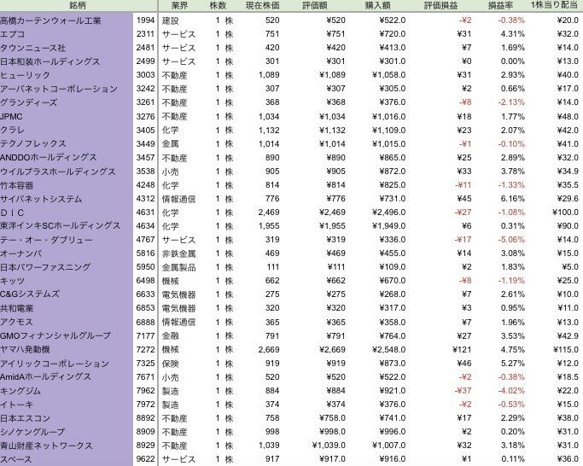583x466 pixels.
Task: Click stock code 3003
Action: pyautogui.click(x=145, y=75)
